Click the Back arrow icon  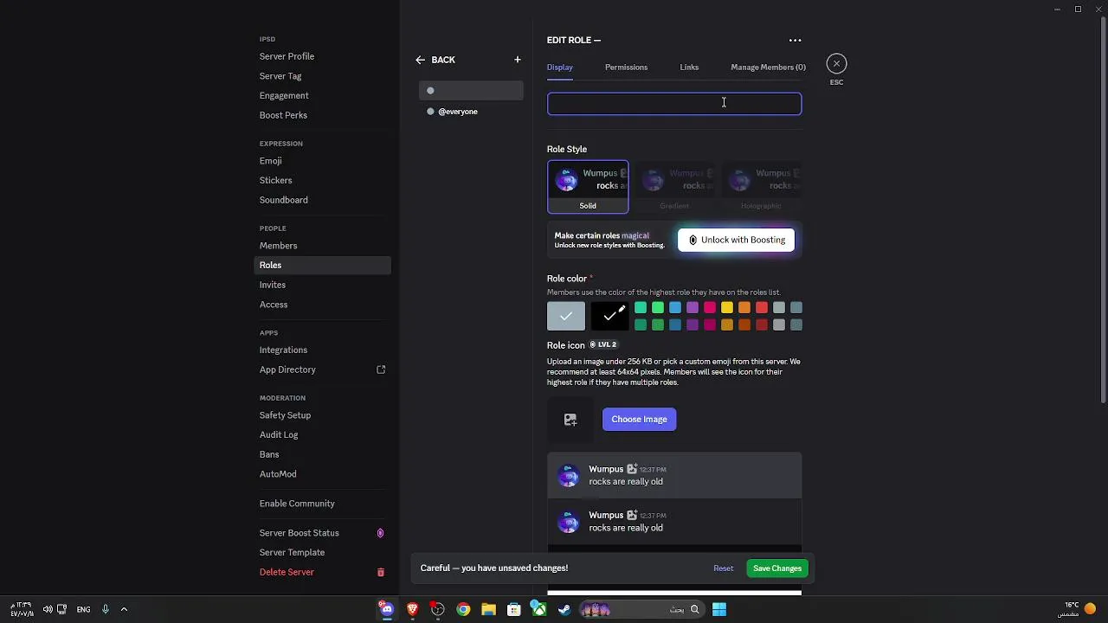click(x=420, y=60)
